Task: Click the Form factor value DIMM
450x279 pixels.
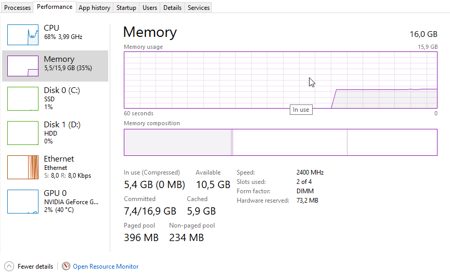Action: tap(305, 191)
